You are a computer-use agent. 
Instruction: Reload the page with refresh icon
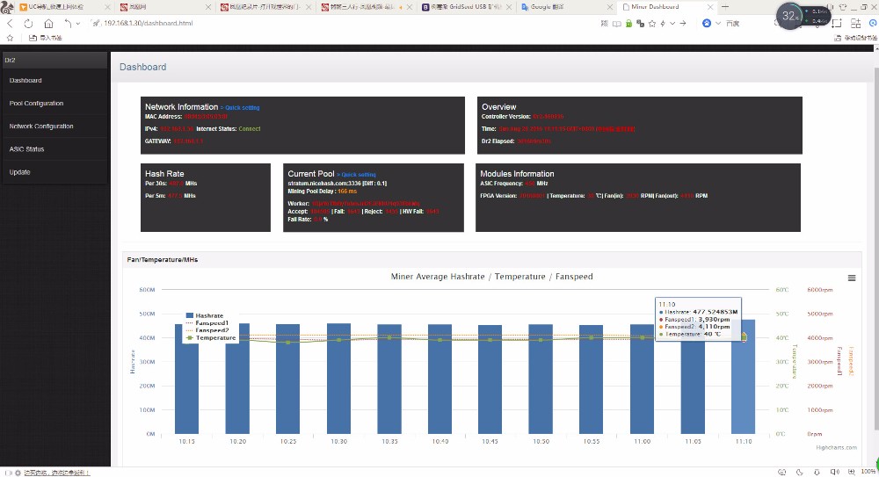coord(28,23)
